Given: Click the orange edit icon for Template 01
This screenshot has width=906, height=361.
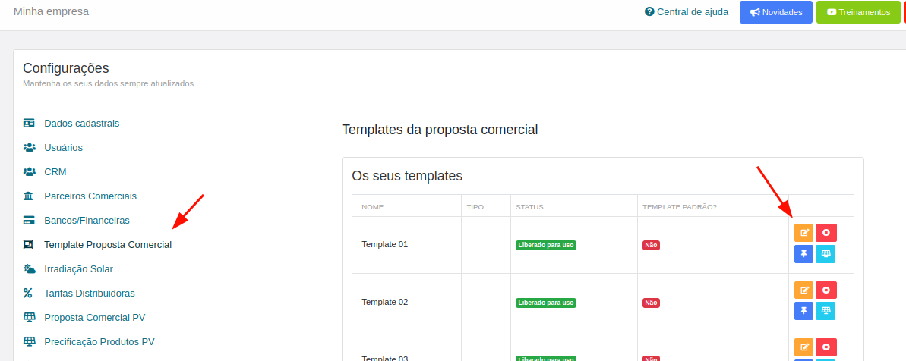Looking at the screenshot, I should [803, 233].
